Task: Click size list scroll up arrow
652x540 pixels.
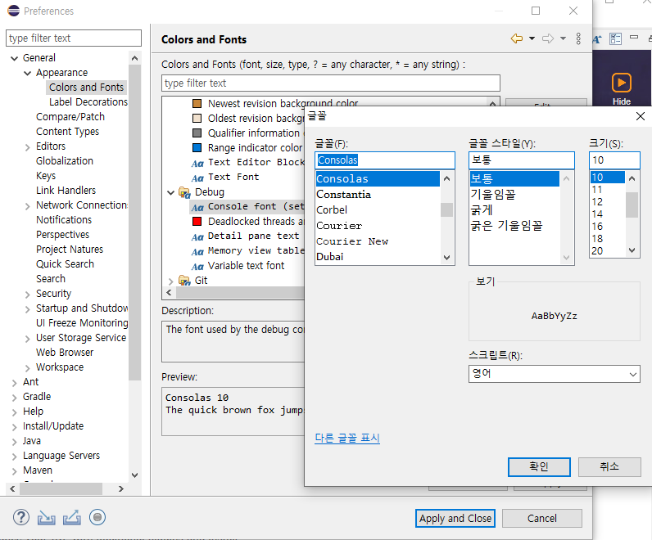Action: tap(632, 178)
